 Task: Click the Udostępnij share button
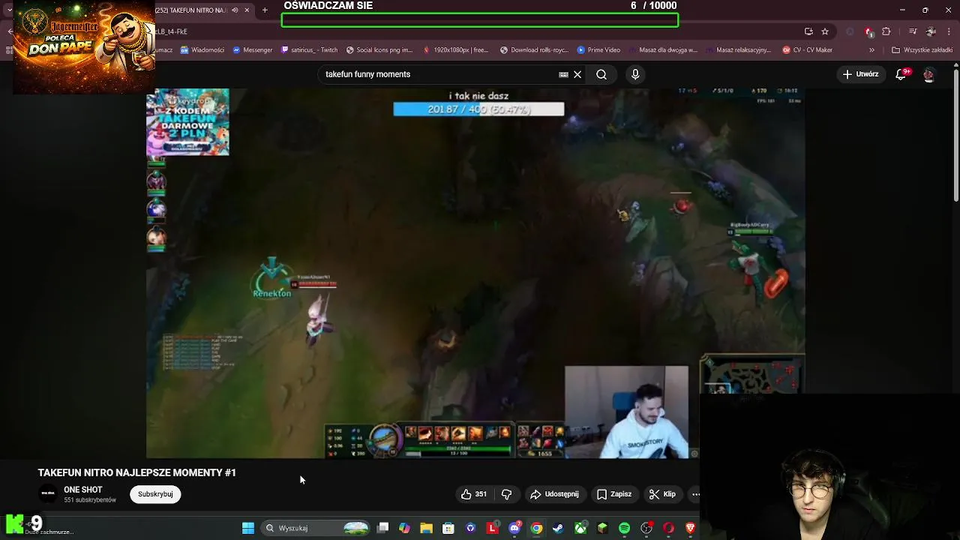[554, 494]
